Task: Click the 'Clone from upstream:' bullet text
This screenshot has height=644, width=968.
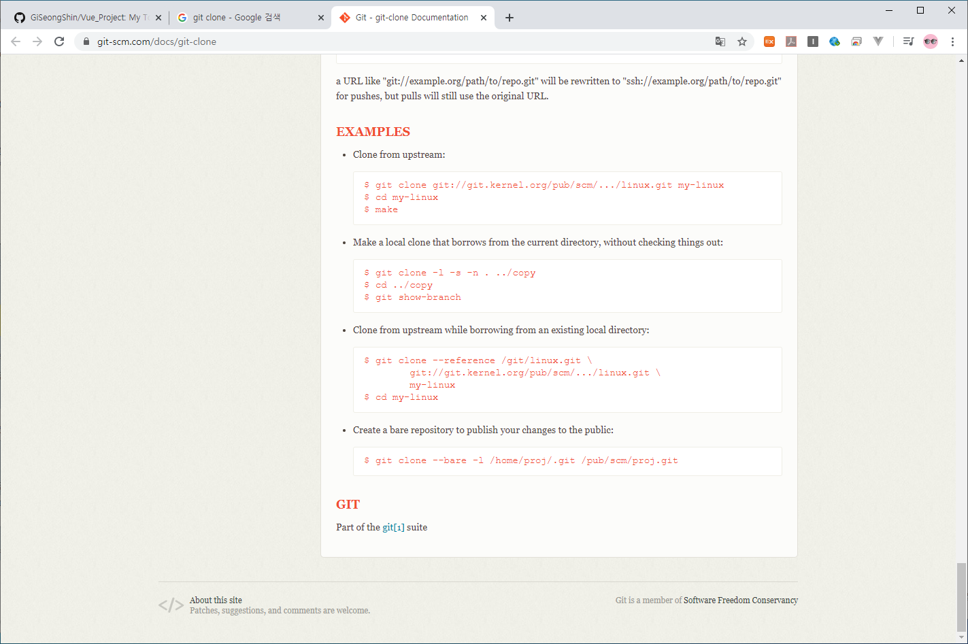Action: click(x=399, y=154)
